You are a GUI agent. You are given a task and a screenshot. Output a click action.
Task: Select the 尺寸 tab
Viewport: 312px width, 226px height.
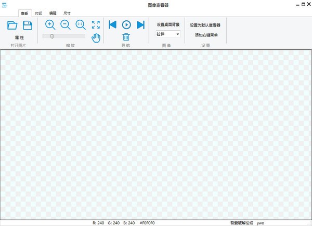[67, 12]
